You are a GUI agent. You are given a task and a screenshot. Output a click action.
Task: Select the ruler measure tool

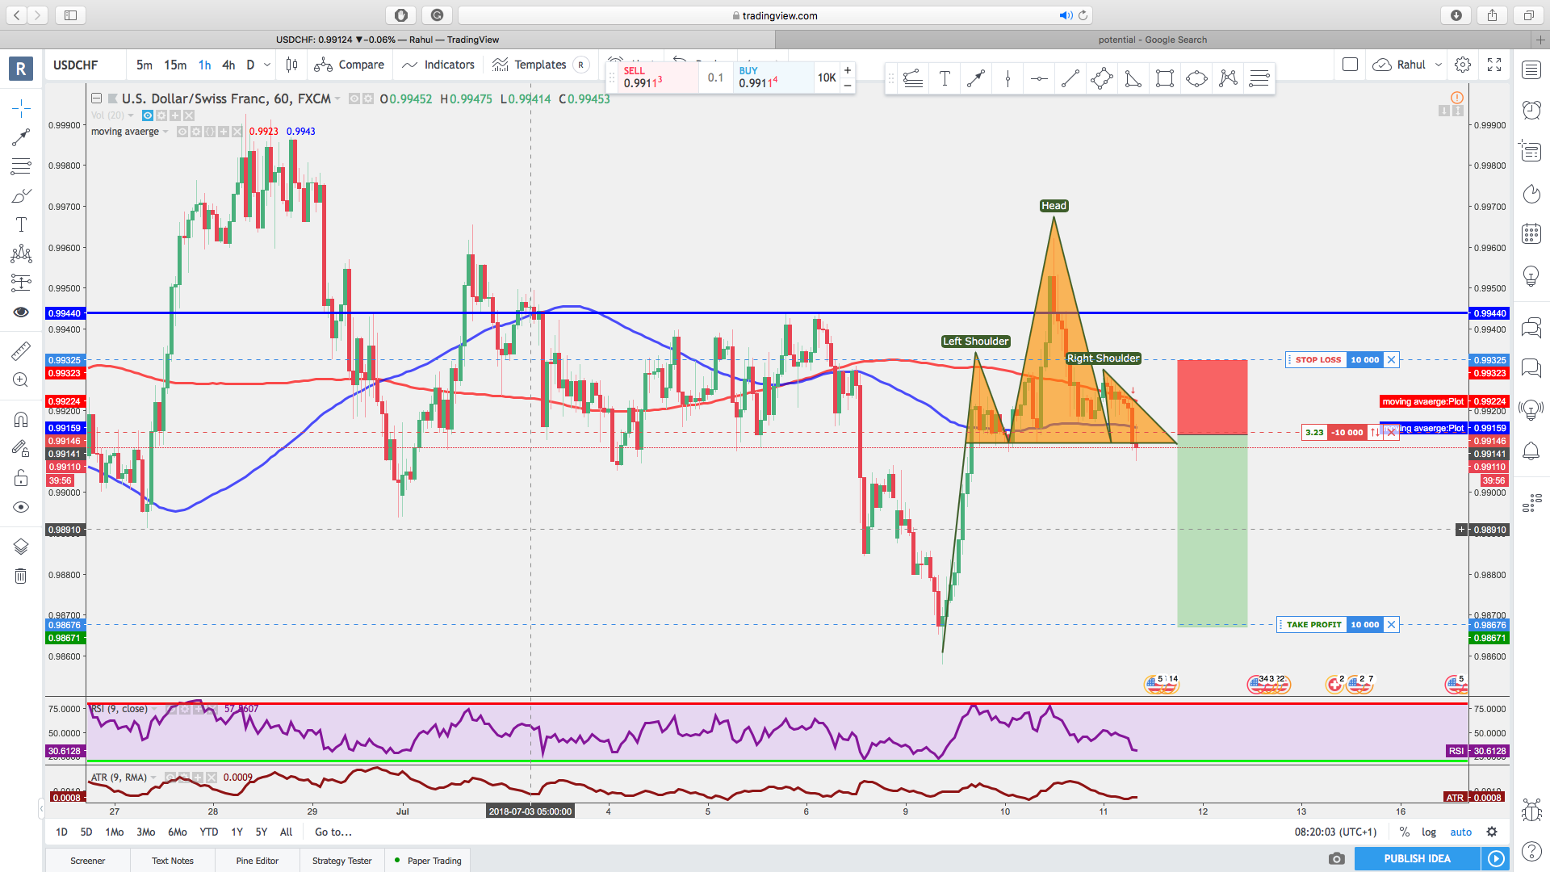[x=21, y=350]
